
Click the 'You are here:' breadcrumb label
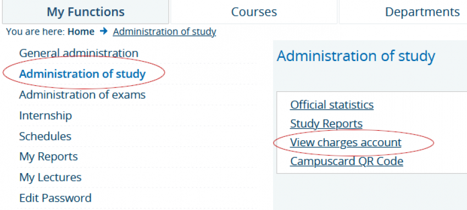coord(36,31)
